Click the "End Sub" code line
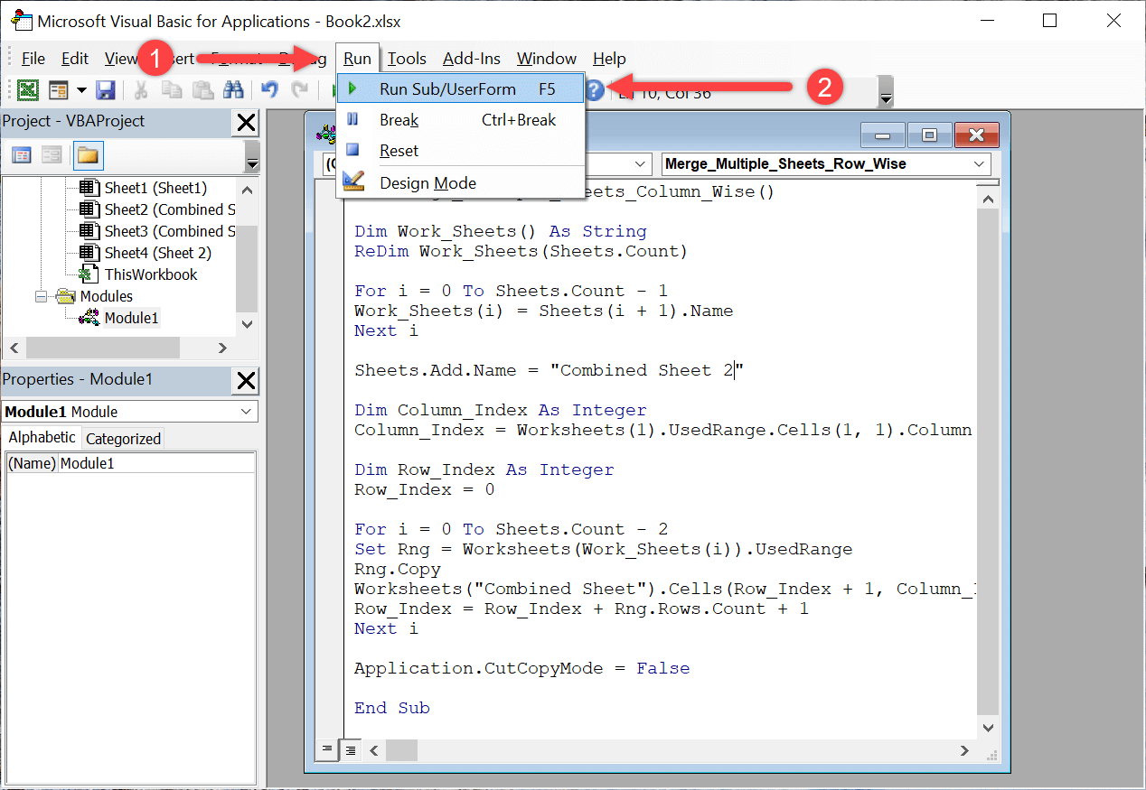This screenshot has height=790, width=1146. [392, 708]
